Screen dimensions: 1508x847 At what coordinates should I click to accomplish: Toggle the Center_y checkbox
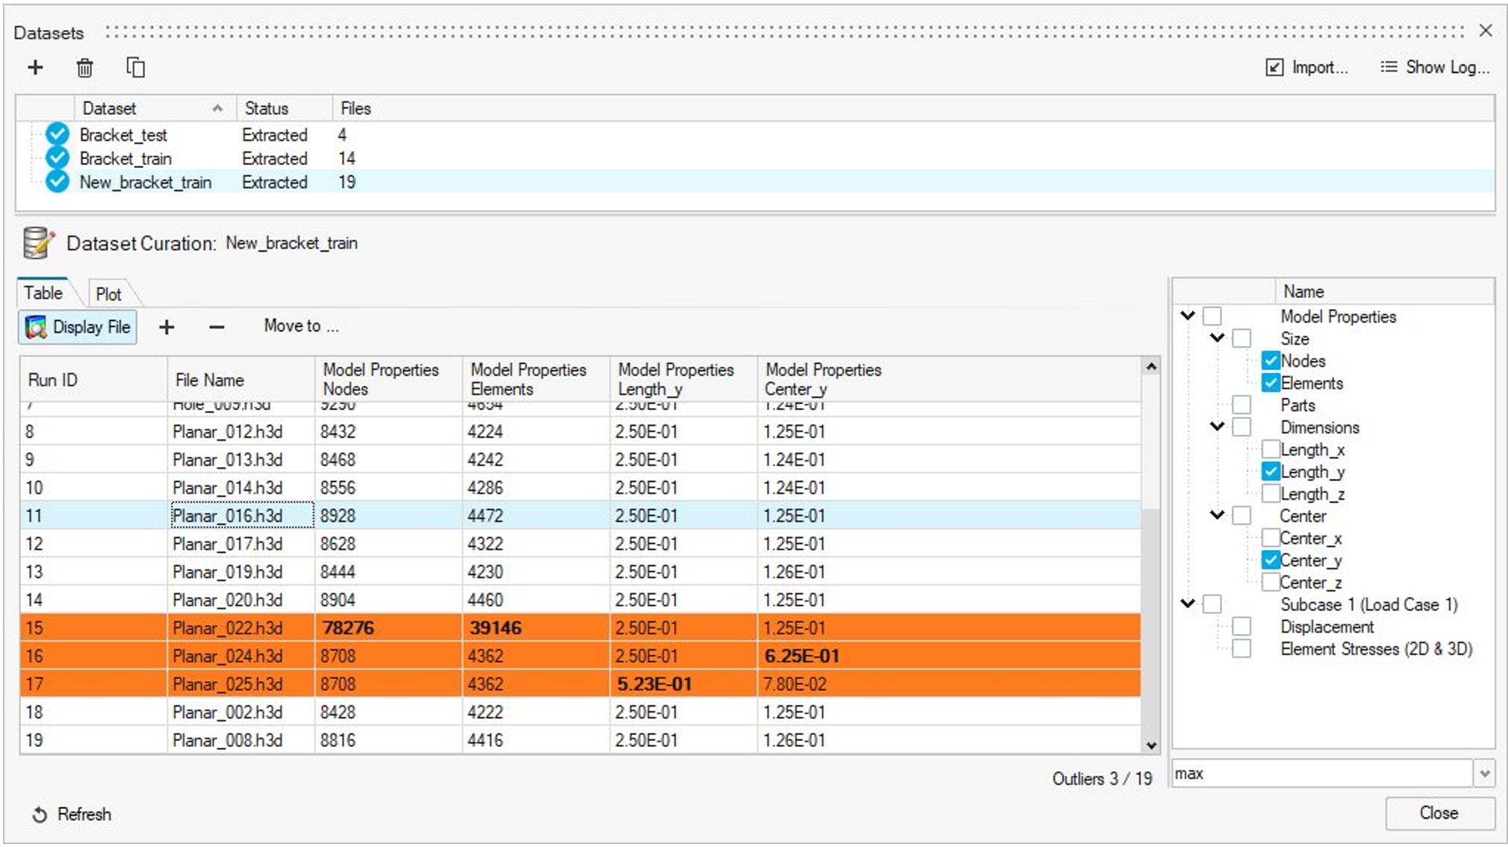tap(1270, 560)
